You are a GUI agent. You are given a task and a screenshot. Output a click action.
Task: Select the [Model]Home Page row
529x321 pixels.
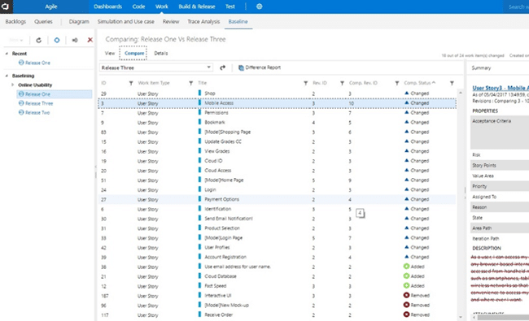pos(277,180)
